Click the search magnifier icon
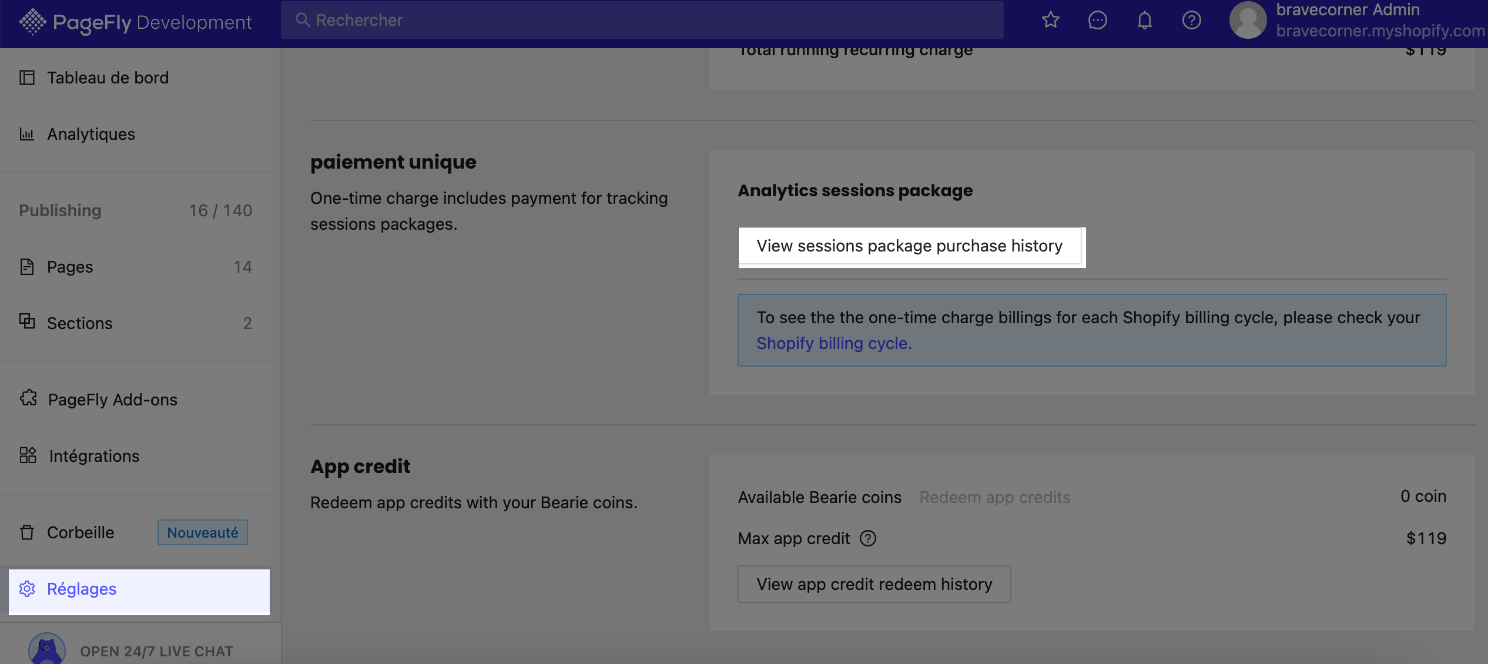The image size is (1488, 664). click(x=302, y=20)
